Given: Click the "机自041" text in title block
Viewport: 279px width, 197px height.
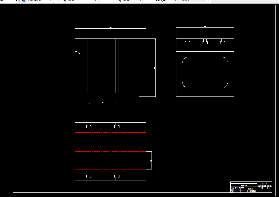Looking at the screenshot, I should point(251,189).
